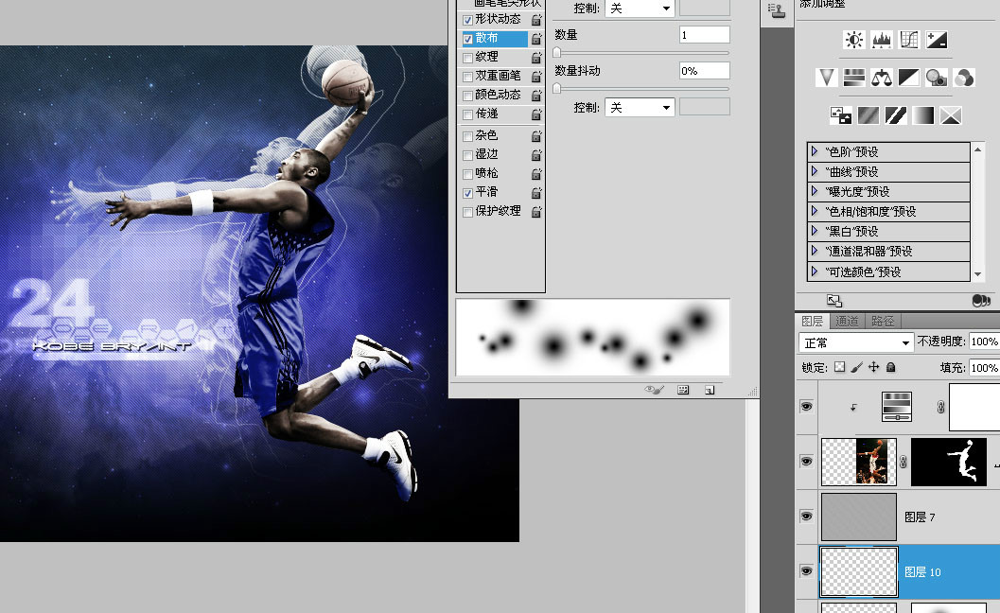This screenshot has width=1000, height=613.
Task: Click the 数量 slider handle
Action: coord(556,52)
